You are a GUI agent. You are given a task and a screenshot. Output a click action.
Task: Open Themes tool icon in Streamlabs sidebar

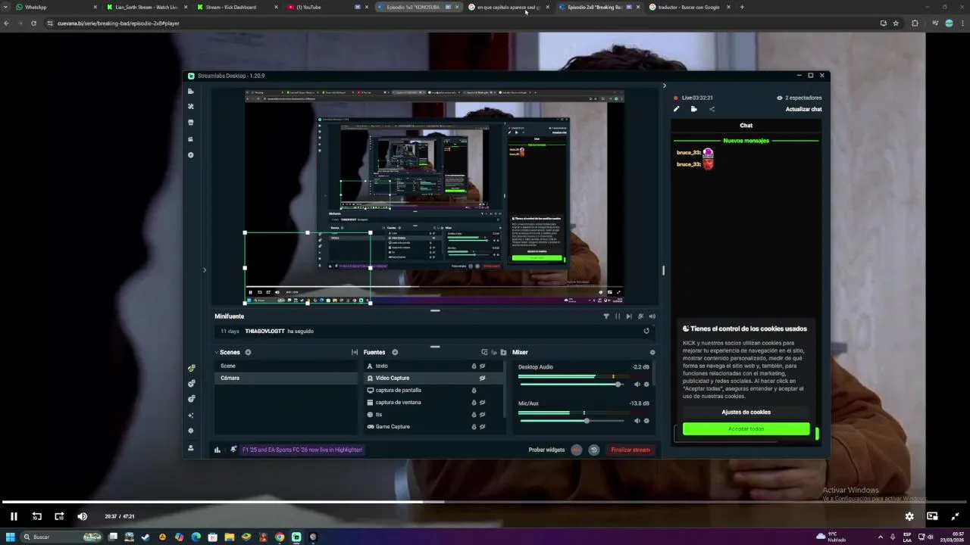(191, 107)
